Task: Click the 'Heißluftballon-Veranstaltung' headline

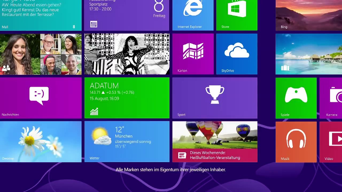Action: [215, 158]
